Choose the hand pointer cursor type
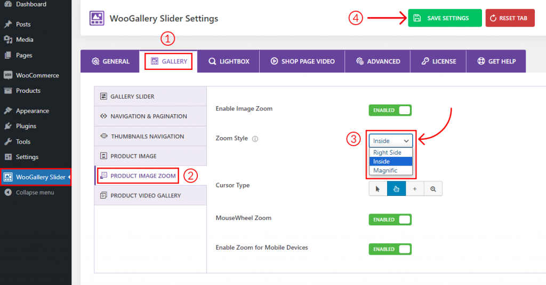 point(396,189)
